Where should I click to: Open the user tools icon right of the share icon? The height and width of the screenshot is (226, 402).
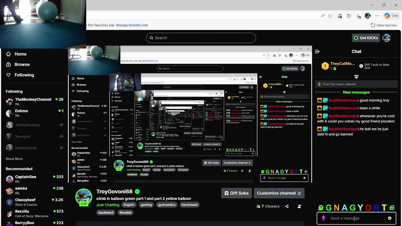(299, 206)
